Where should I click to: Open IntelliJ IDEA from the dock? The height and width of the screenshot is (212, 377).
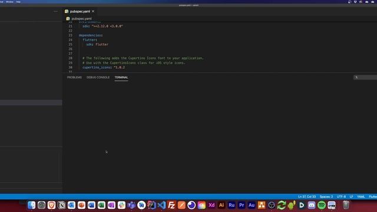coord(151,205)
